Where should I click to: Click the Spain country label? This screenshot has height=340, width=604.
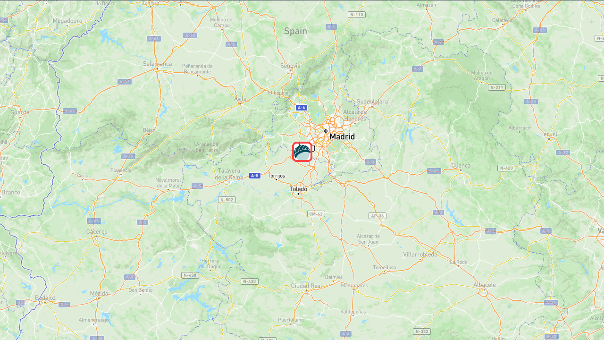pos(295,31)
